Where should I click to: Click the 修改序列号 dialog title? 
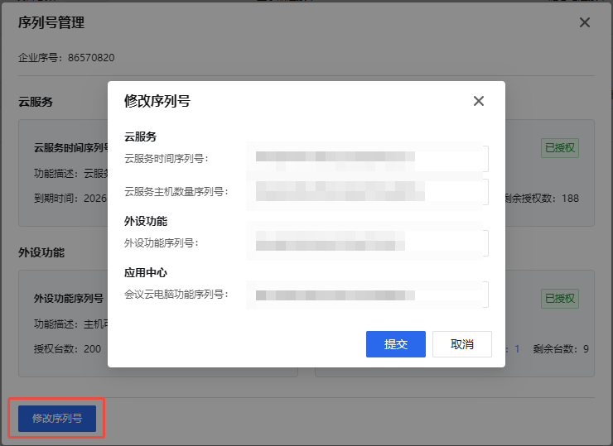[x=157, y=101]
